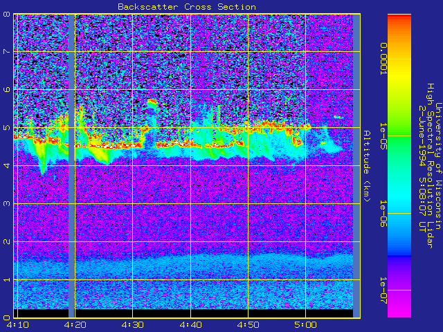The width and height of the screenshot is (443, 332).
Task: Click the gray data-gap bar near 4:20
Action: pos(71,166)
